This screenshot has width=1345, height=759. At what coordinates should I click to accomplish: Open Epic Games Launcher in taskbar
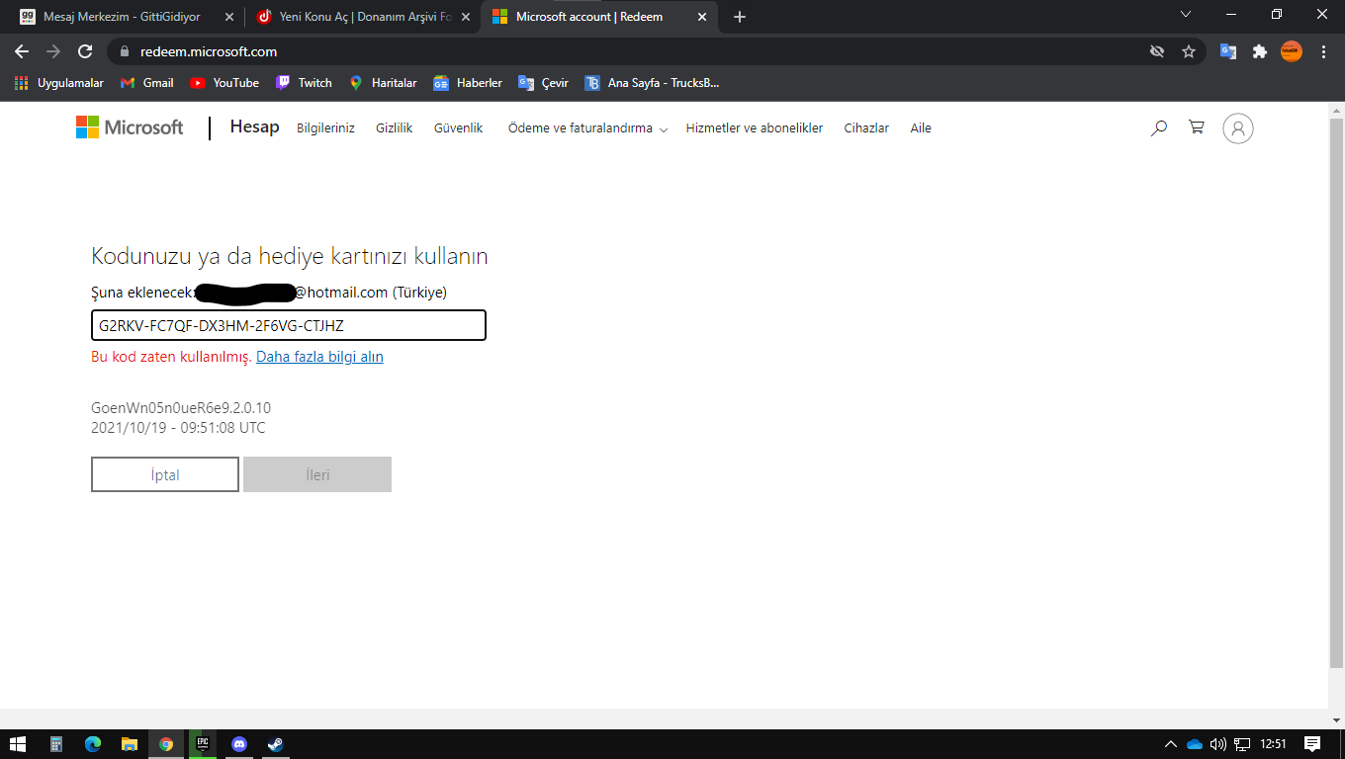[202, 743]
